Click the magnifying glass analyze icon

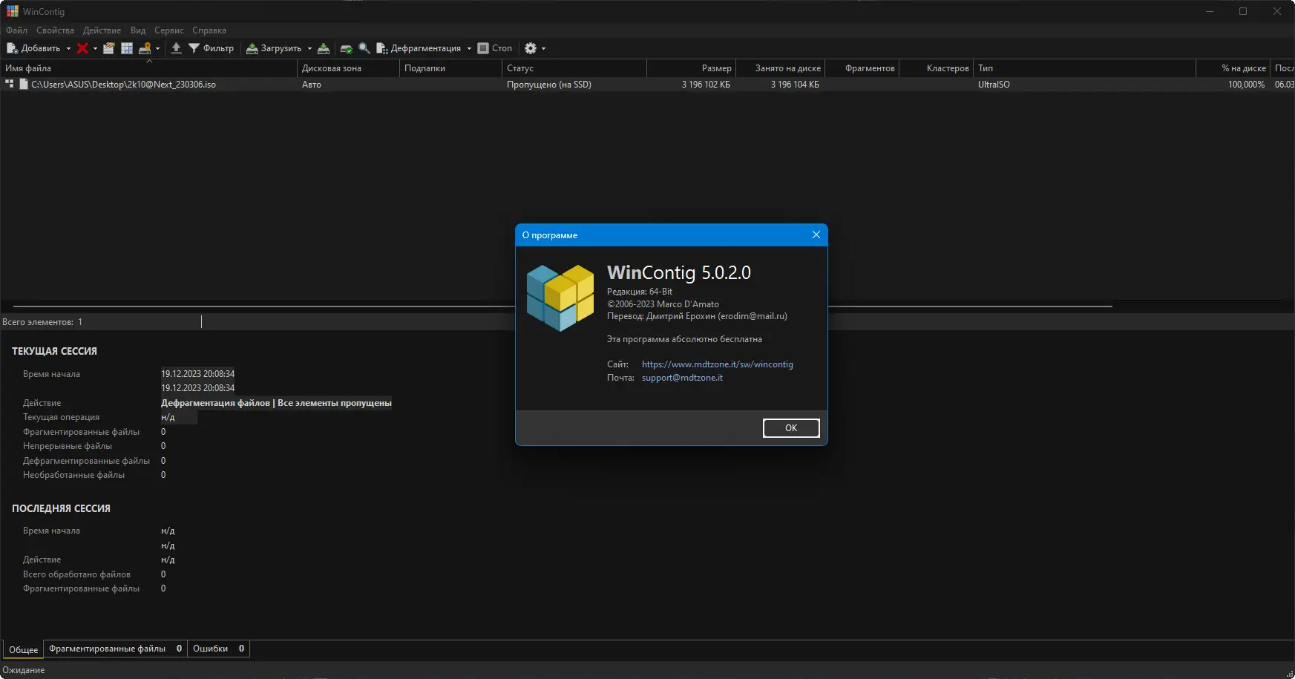click(x=364, y=48)
